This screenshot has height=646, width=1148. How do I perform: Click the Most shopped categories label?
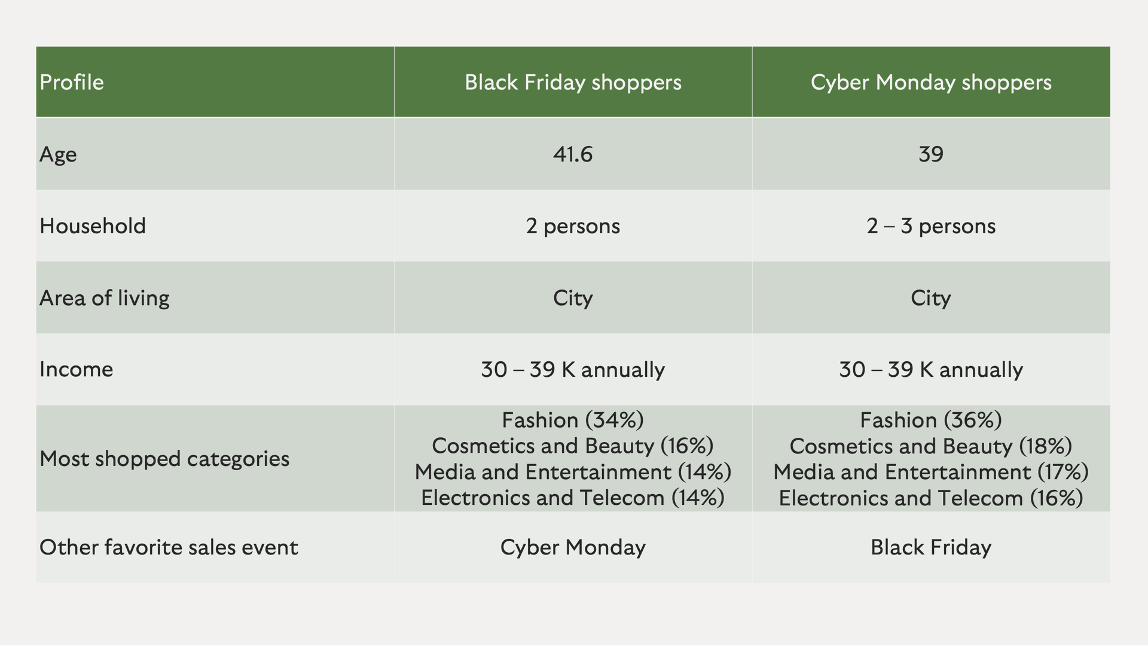click(x=164, y=459)
